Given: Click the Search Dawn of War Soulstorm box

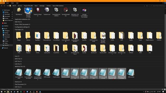Looking at the screenshot, I should point(157,6).
